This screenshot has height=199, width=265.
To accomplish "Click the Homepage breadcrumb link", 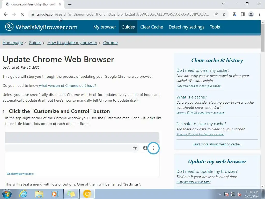I will pyautogui.click(x=13, y=43).
